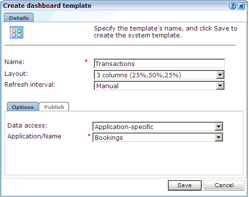Open the help question mark icon
The width and height of the screenshot is (249, 197).
pos(232,6)
